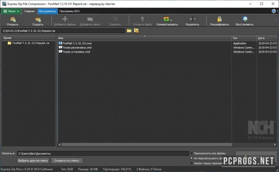Sort files by the Тип column header
Screen dimensions: 279x172
(244, 38)
